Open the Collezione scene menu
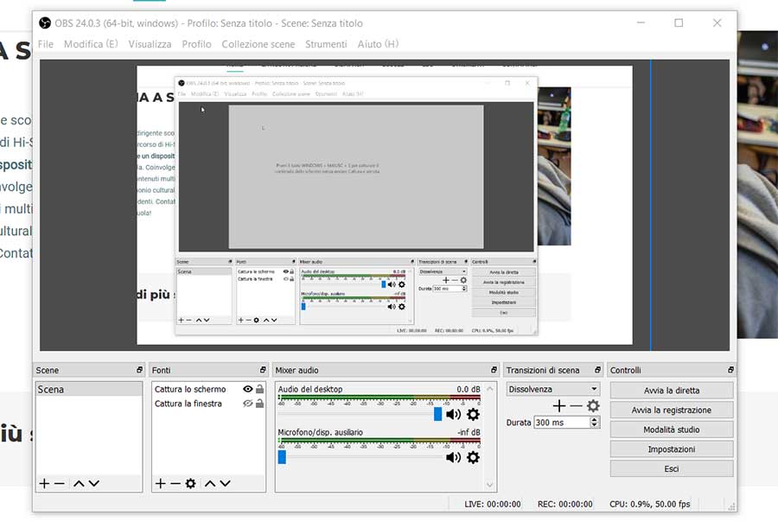This screenshot has height=522, width=778. 258,44
